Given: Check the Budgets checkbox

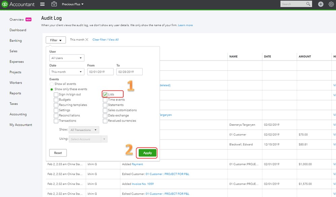Looking at the screenshot, I should click(x=56, y=100).
